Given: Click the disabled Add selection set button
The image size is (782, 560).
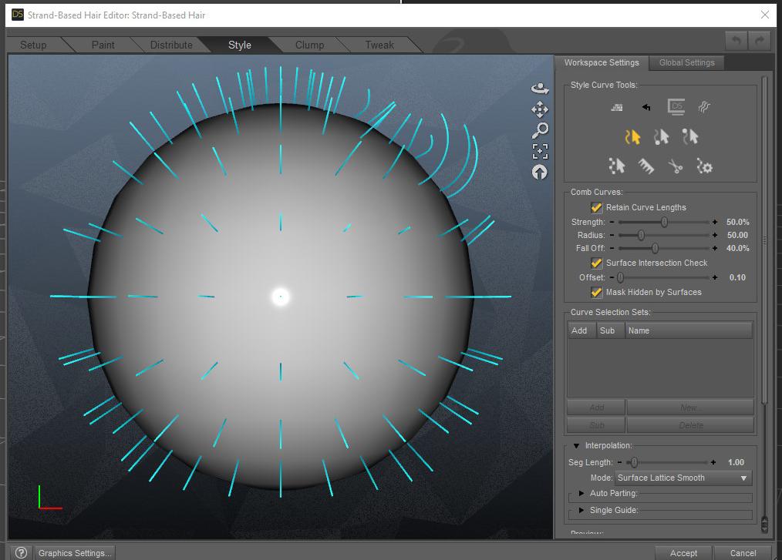Looking at the screenshot, I should tap(596, 407).
